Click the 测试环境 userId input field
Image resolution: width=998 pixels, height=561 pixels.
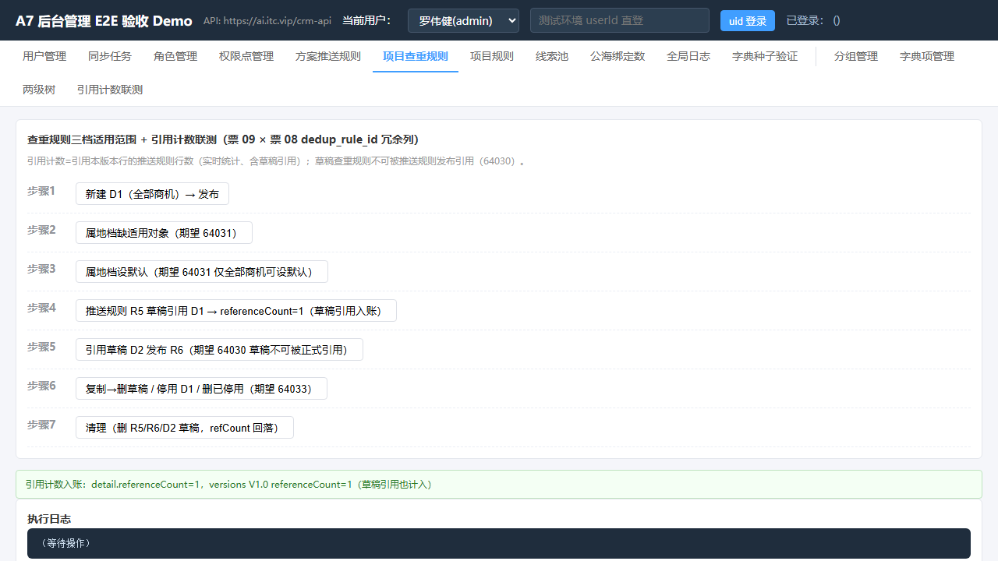coord(620,20)
